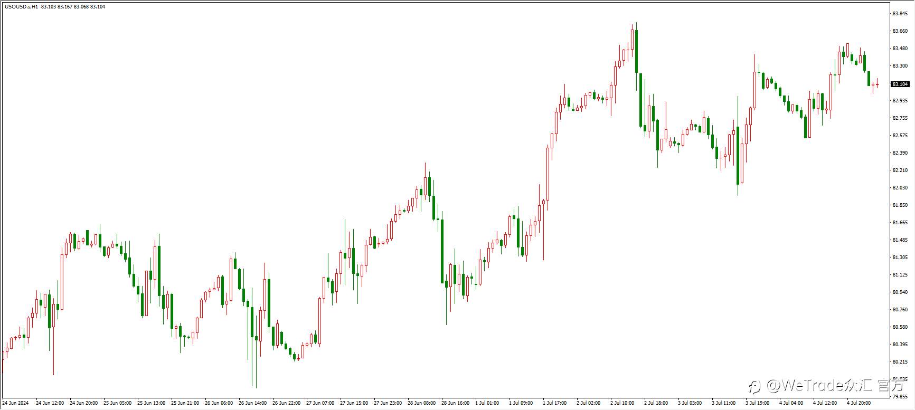Select the 82.575 price axis label

point(900,136)
